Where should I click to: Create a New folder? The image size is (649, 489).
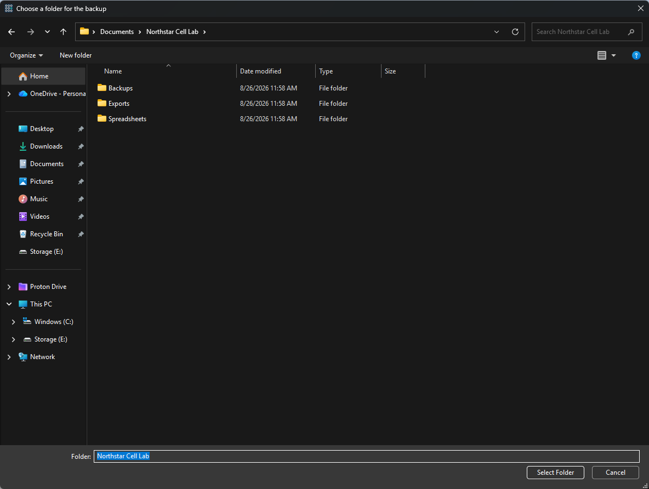76,55
